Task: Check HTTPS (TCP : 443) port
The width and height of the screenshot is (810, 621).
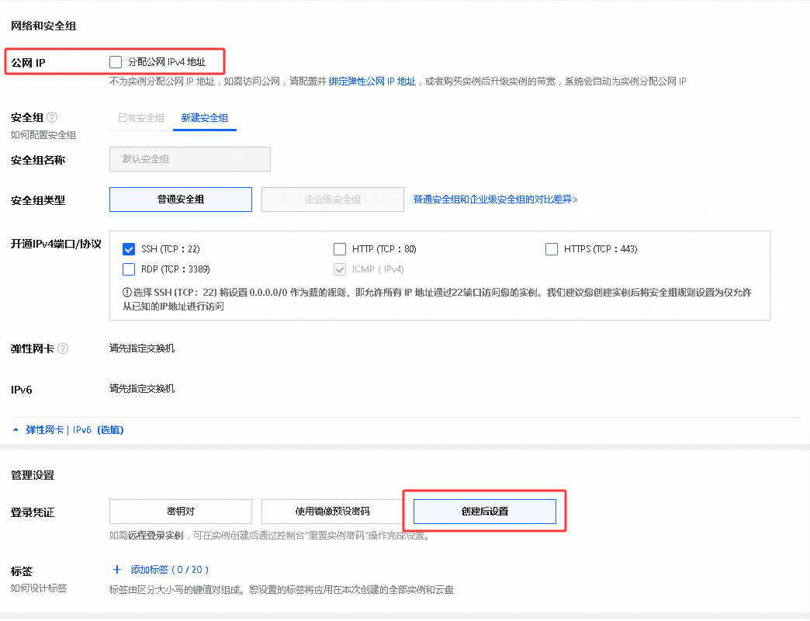Action: click(x=552, y=249)
